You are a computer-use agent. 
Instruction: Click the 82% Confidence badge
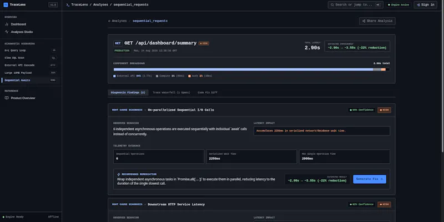pyautogui.click(x=362, y=204)
